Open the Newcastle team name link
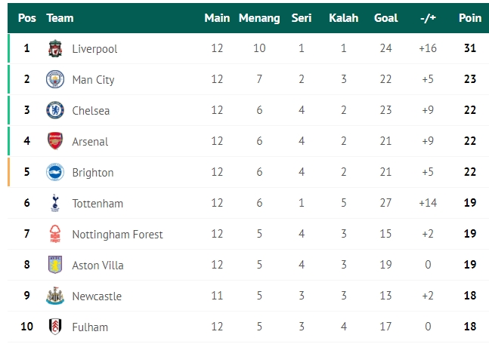 pos(97,296)
